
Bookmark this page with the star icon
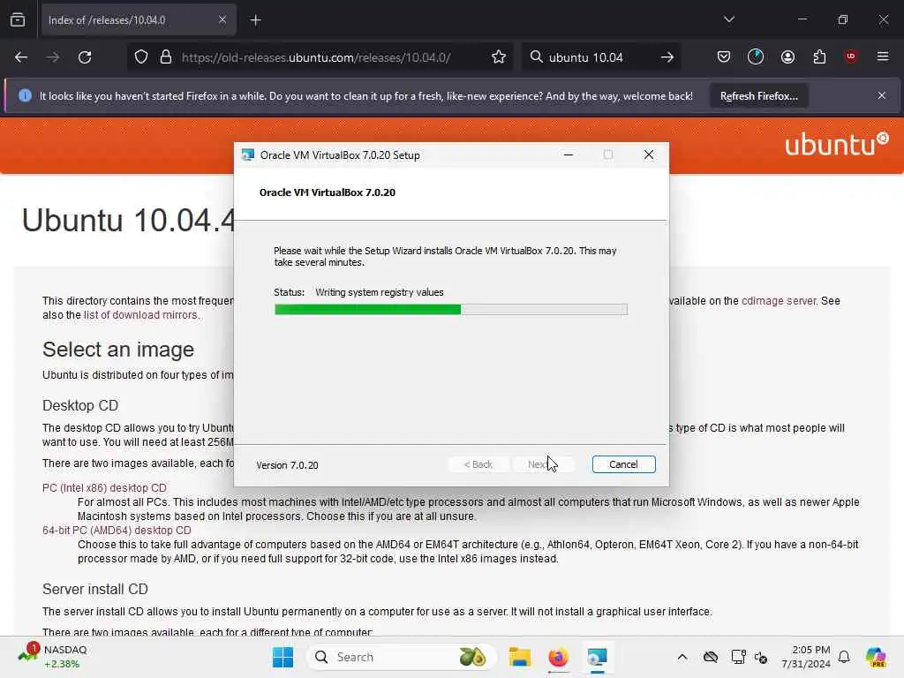coord(499,57)
